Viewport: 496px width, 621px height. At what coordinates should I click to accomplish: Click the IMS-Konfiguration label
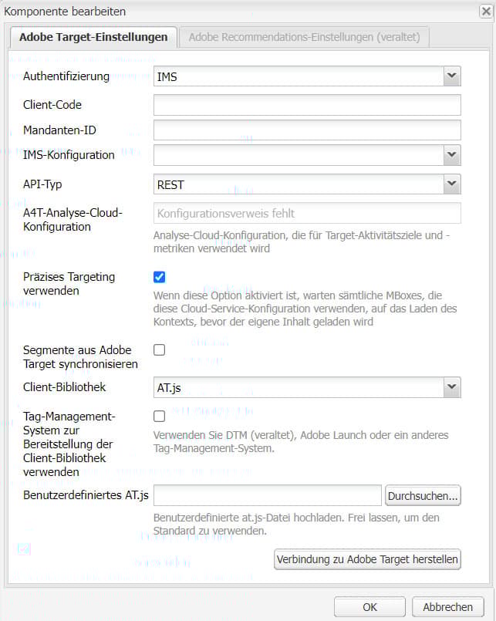[69, 155]
